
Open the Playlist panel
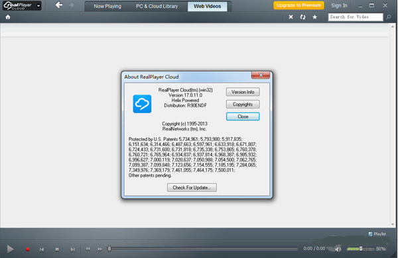tap(377, 234)
